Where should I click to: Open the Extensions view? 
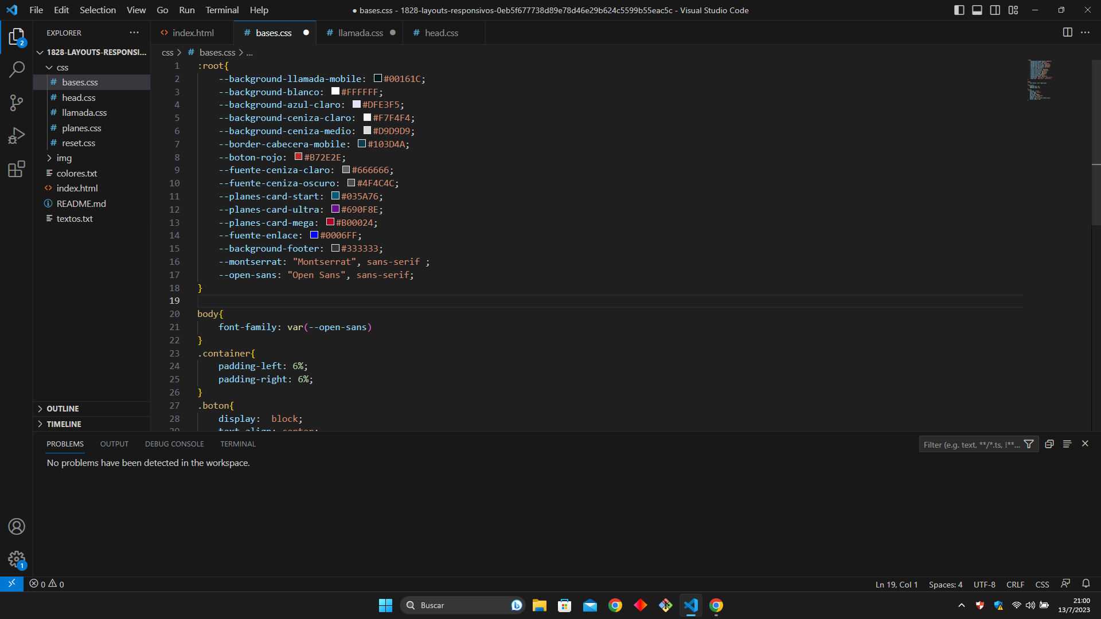coord(17,169)
